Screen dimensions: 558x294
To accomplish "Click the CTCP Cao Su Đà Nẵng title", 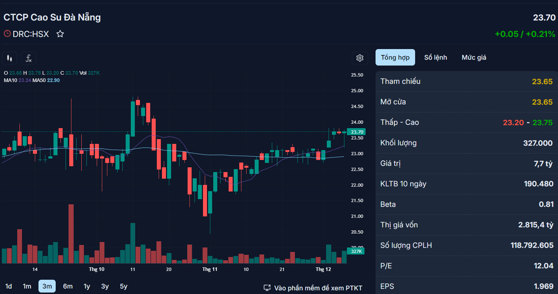I will click(x=52, y=17).
